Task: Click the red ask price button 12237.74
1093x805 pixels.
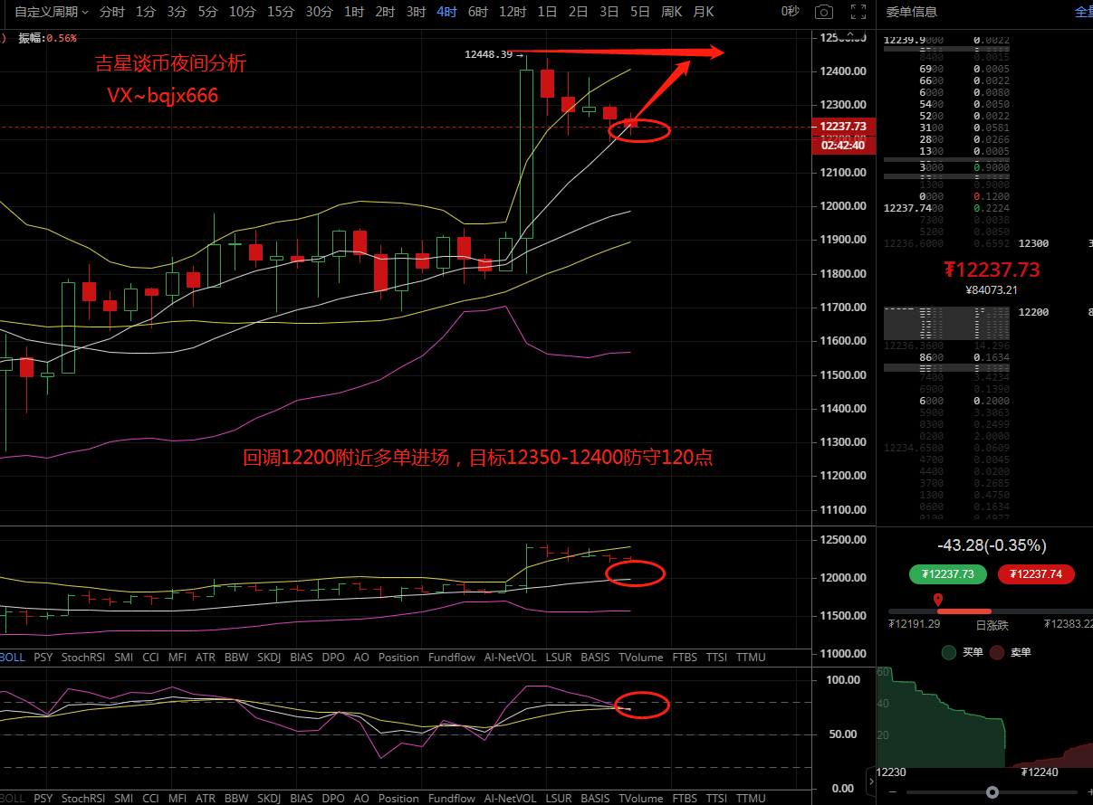Action: click(1035, 574)
